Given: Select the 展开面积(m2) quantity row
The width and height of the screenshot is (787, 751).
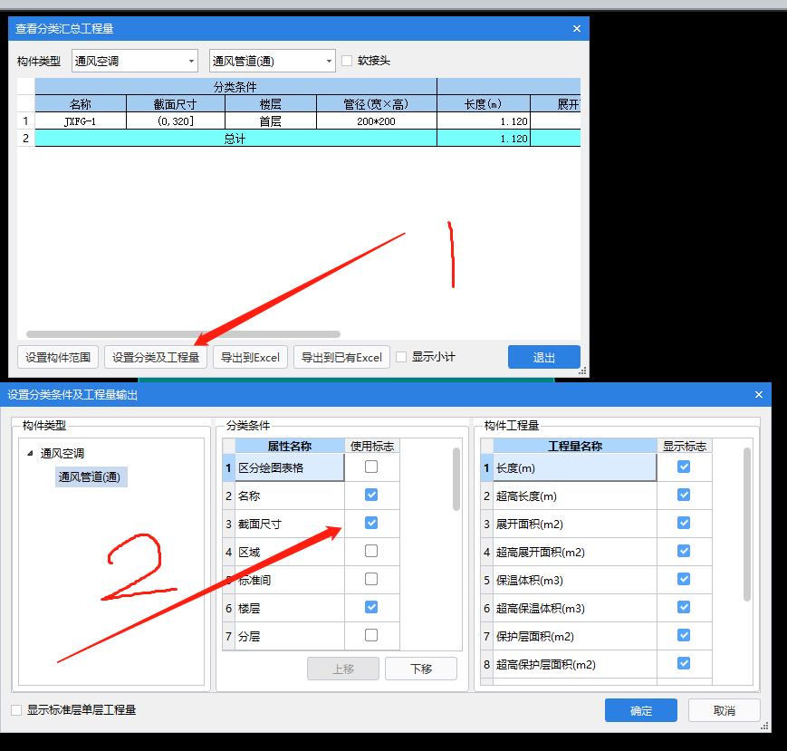Looking at the screenshot, I should point(575,525).
